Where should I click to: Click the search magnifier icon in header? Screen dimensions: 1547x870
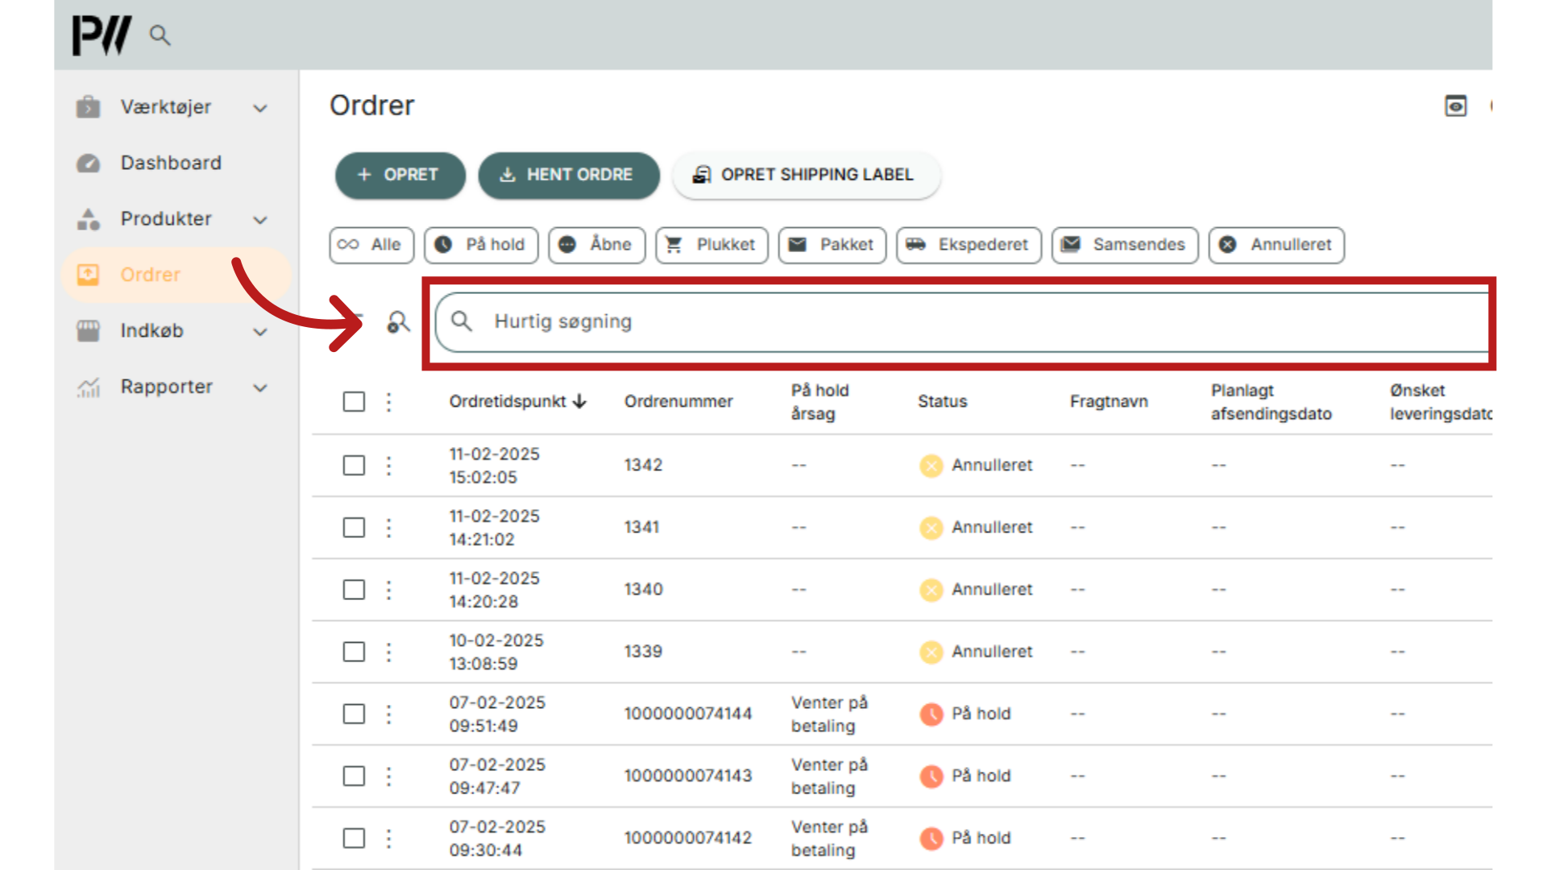[160, 35]
